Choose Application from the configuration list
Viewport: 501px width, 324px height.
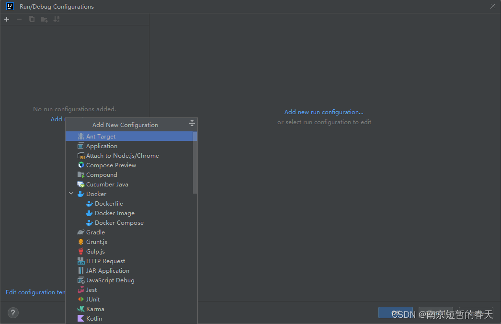pos(131,146)
